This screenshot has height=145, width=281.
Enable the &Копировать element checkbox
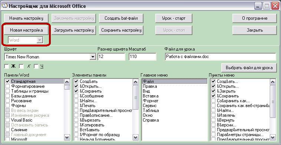pyautogui.click(x=76, y=125)
